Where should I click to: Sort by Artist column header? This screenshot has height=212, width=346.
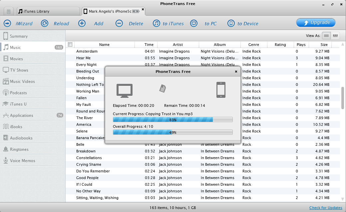[x=178, y=45]
